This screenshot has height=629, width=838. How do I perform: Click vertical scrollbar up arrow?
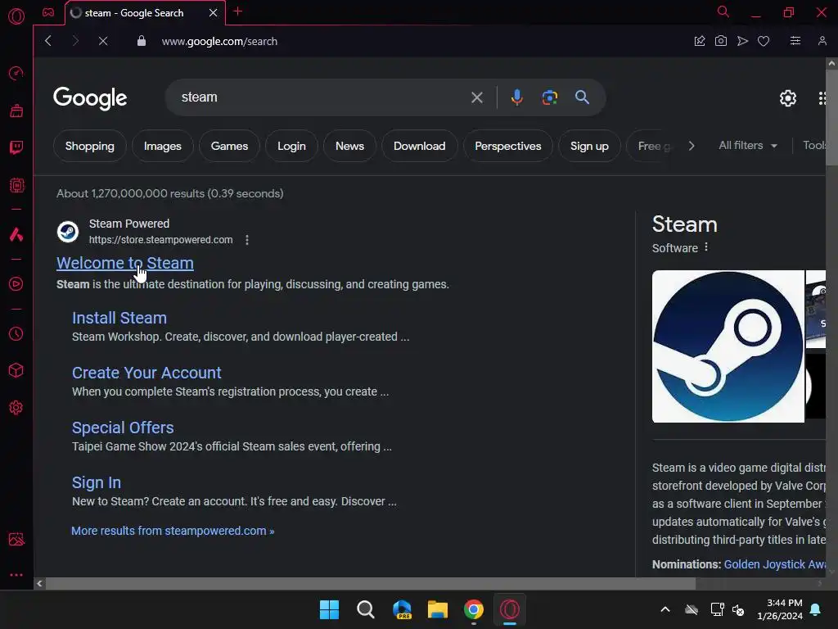pos(831,63)
